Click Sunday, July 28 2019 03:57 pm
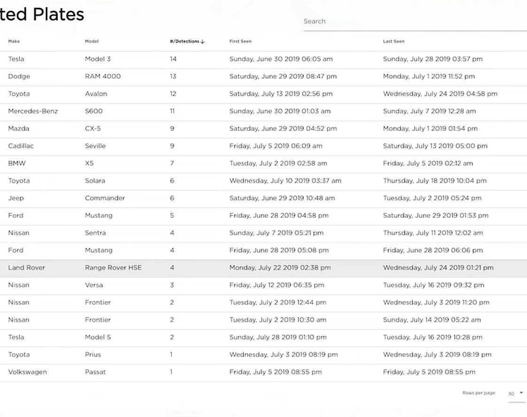Screen dimensions: 527x417 pos(433,59)
